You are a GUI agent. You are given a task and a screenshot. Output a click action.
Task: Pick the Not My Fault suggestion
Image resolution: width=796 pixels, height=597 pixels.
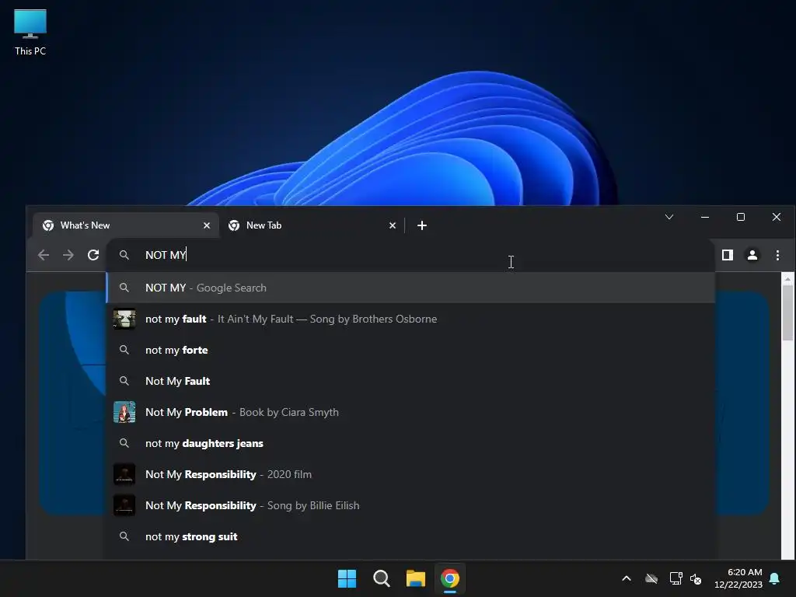[x=410, y=381]
